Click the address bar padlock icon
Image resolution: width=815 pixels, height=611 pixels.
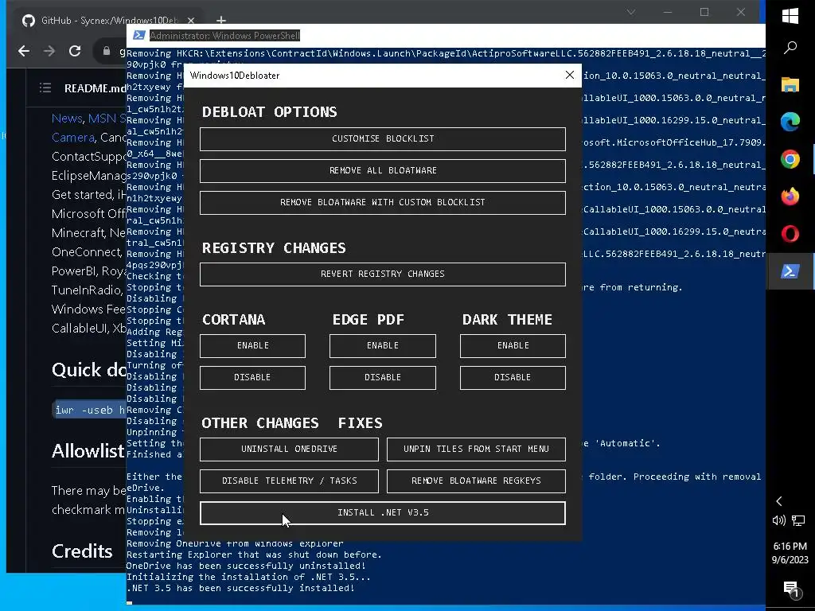tap(107, 51)
